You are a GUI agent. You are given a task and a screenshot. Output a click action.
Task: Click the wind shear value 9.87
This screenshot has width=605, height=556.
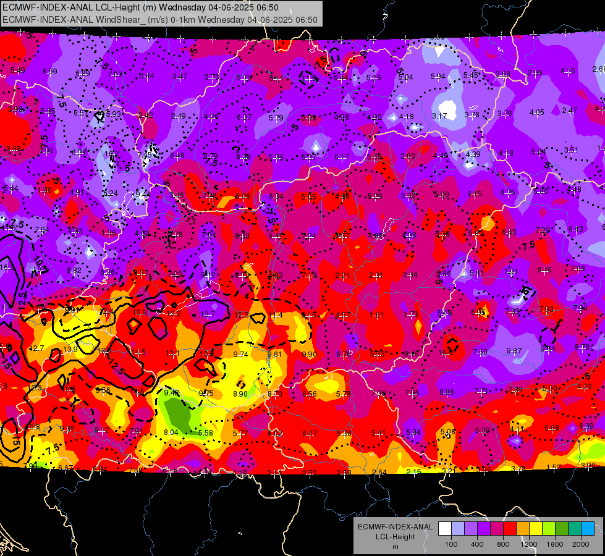(514, 350)
